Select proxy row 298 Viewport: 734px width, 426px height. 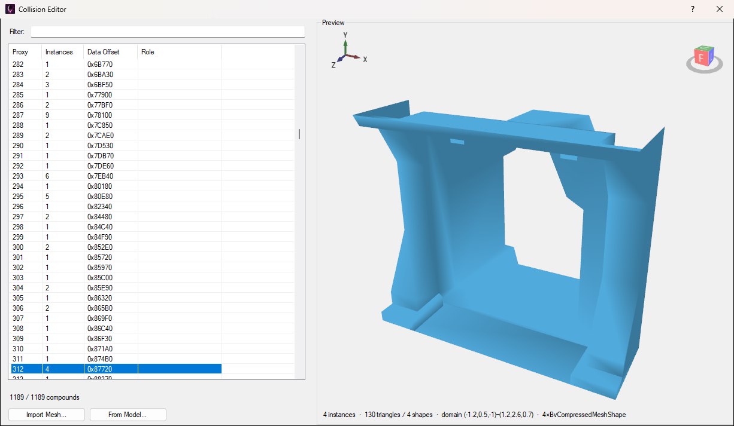(116, 226)
